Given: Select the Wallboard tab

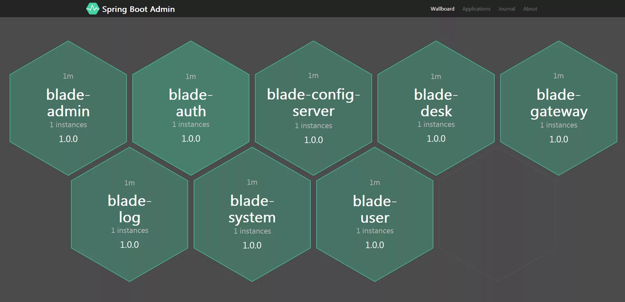Looking at the screenshot, I should click(442, 9).
